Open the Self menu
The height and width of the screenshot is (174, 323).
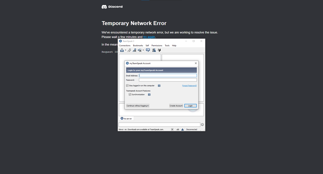[147, 45]
